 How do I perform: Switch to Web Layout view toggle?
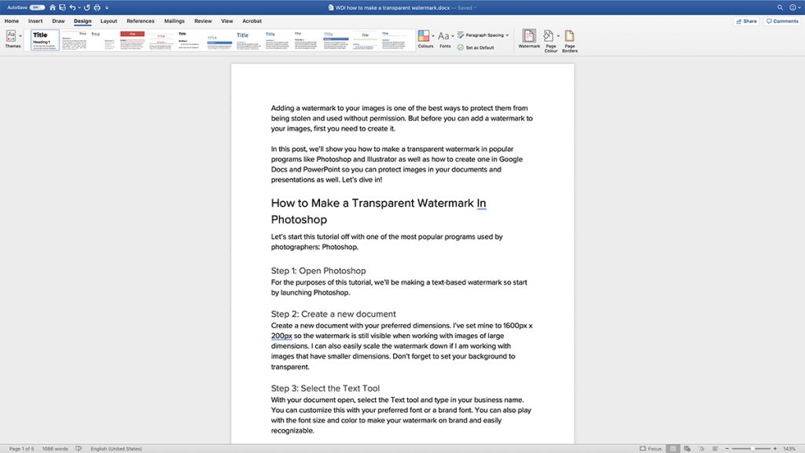pyautogui.click(x=687, y=448)
